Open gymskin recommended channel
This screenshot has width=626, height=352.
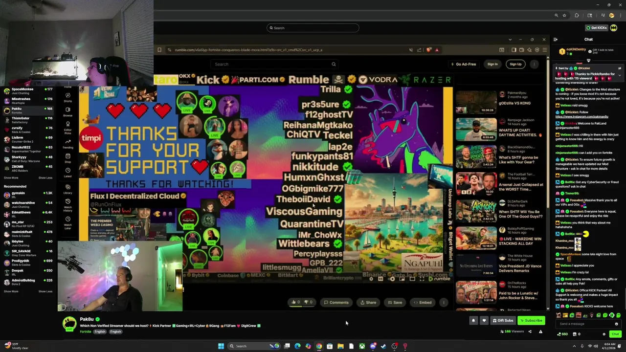click(29, 195)
